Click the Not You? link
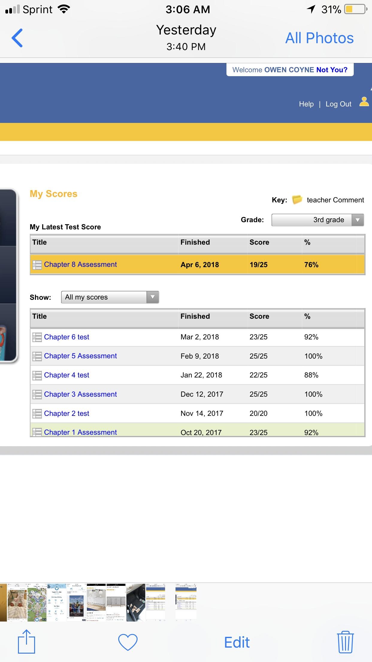Screen dimensions: 372x662 tap(332, 70)
